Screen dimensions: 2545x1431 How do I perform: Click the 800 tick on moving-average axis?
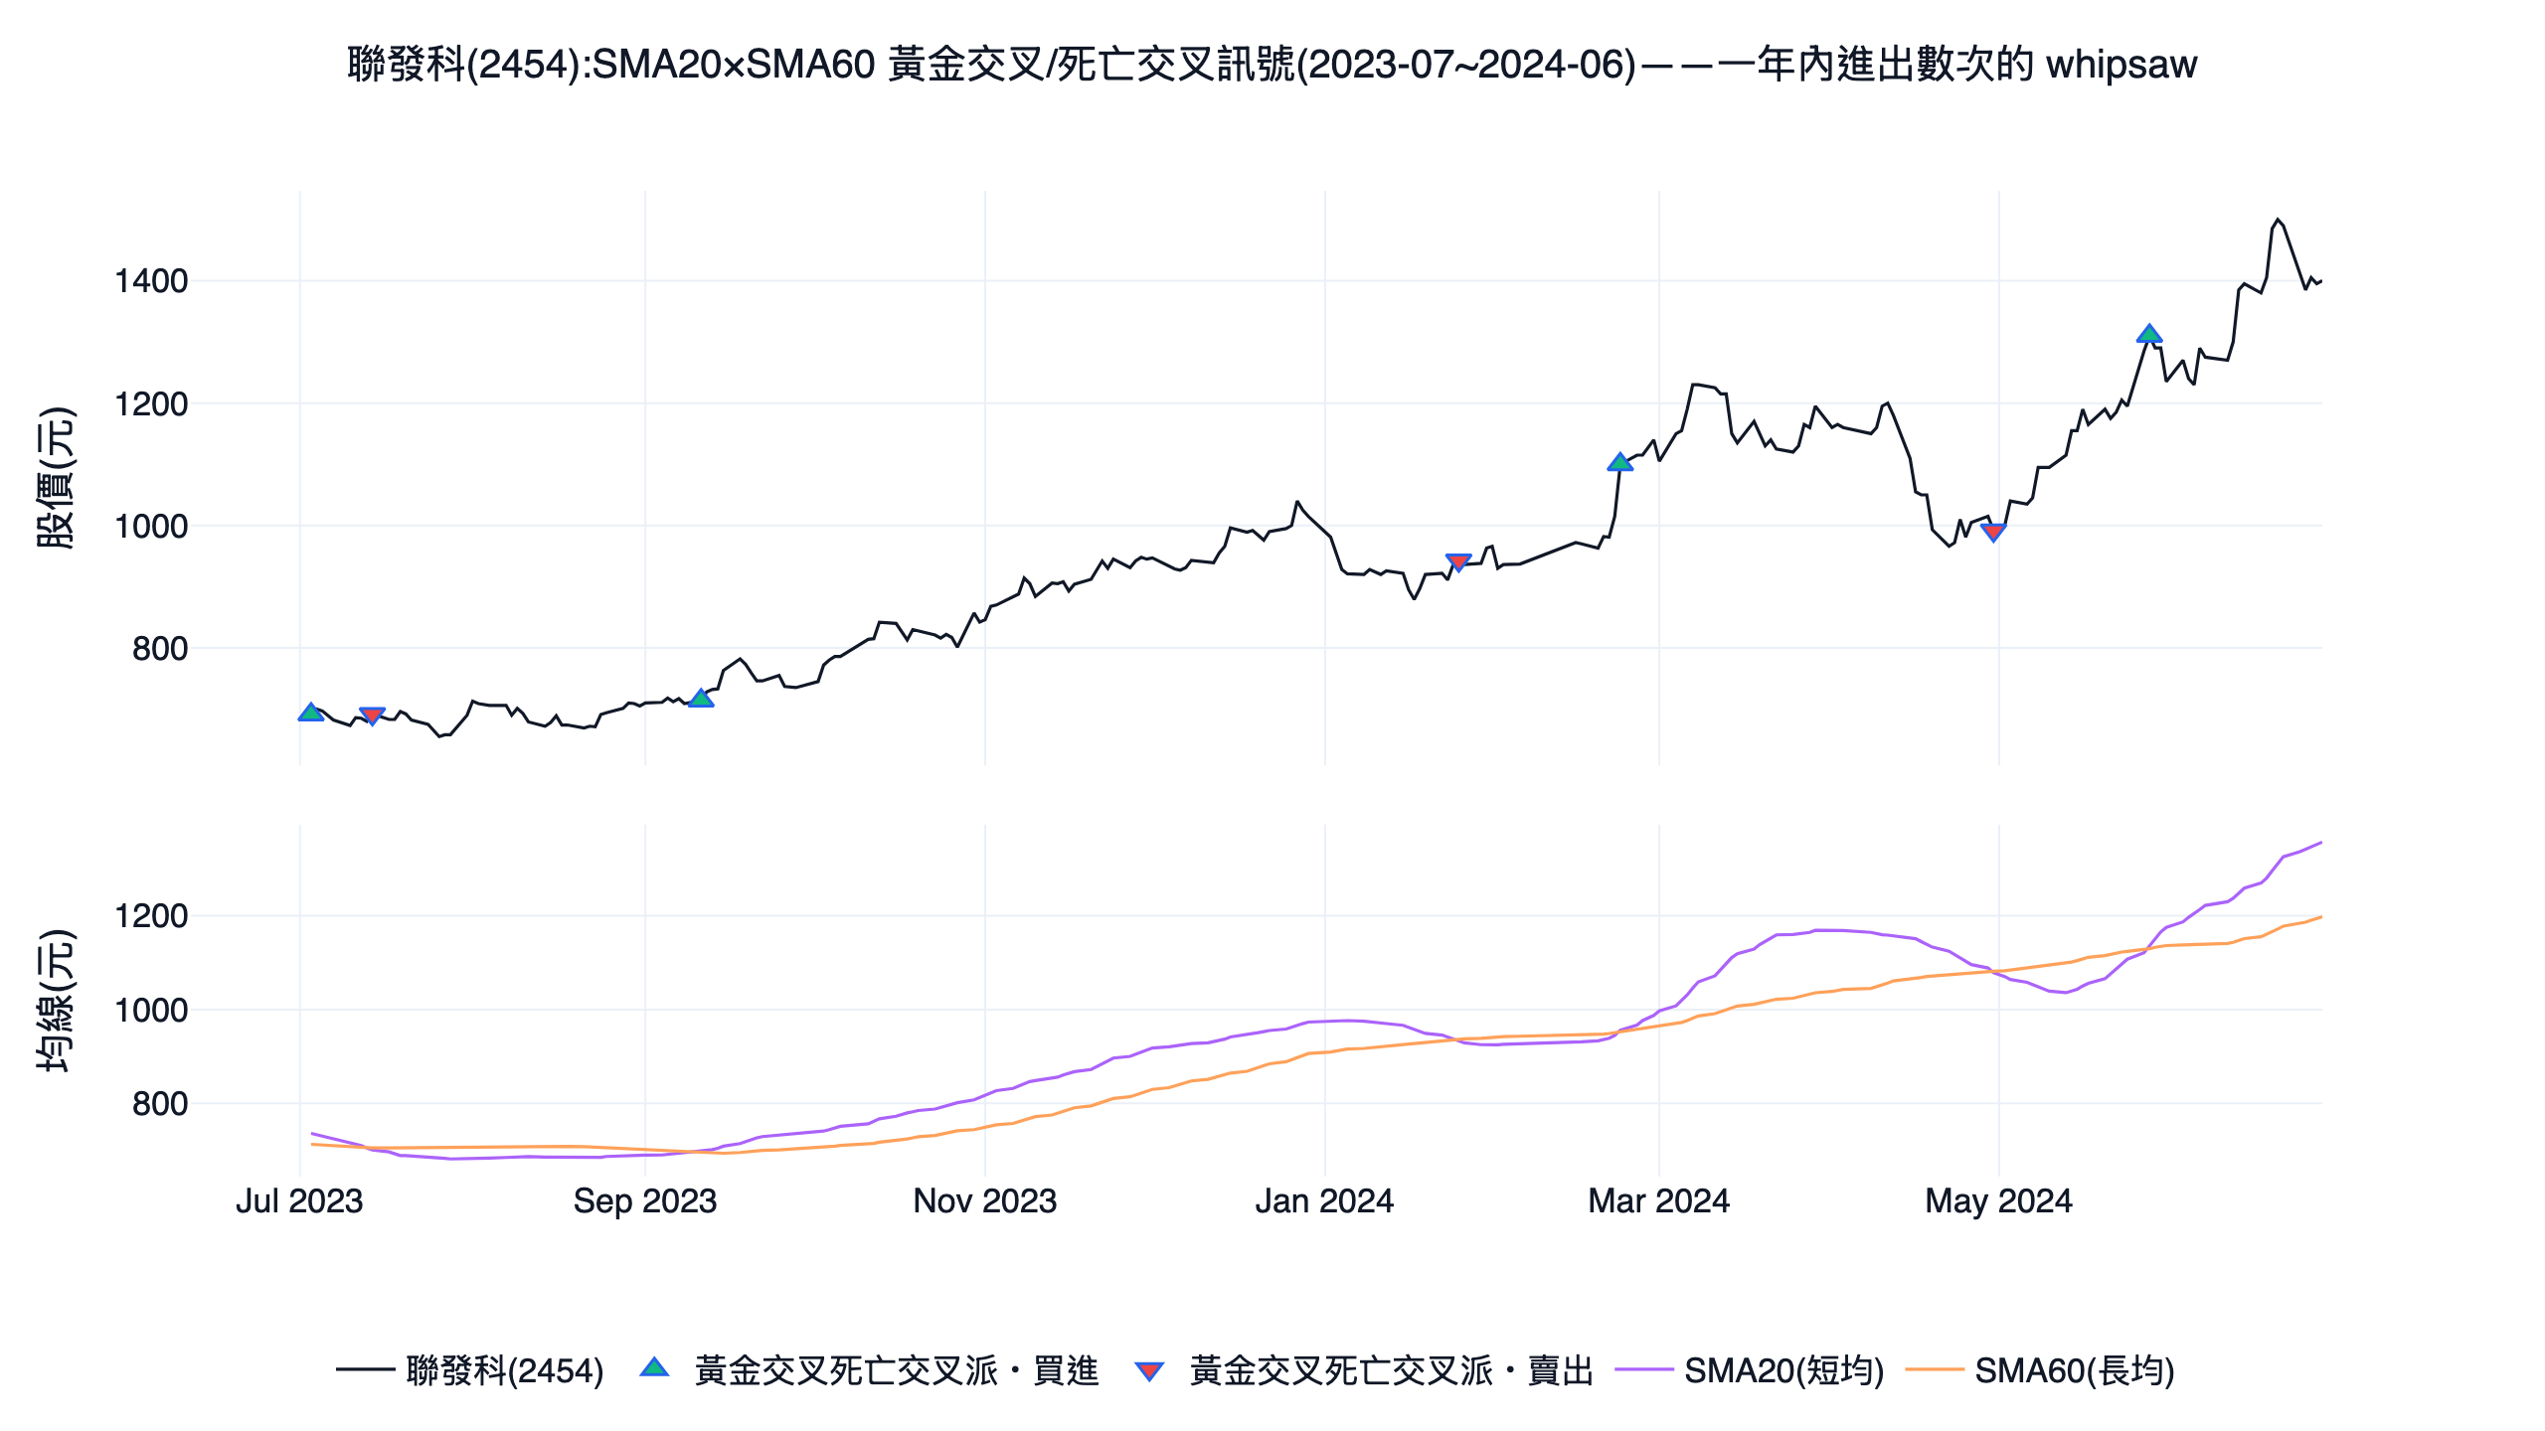point(160,1104)
